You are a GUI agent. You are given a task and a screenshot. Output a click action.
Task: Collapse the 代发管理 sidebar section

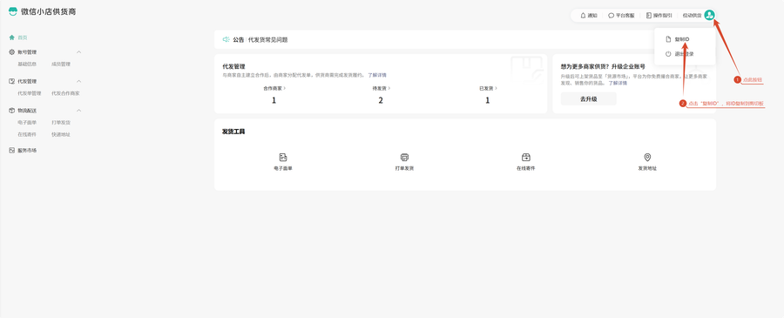[78, 81]
